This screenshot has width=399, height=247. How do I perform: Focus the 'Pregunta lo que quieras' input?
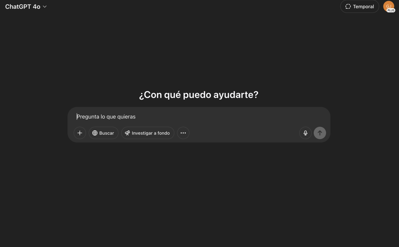click(199, 116)
